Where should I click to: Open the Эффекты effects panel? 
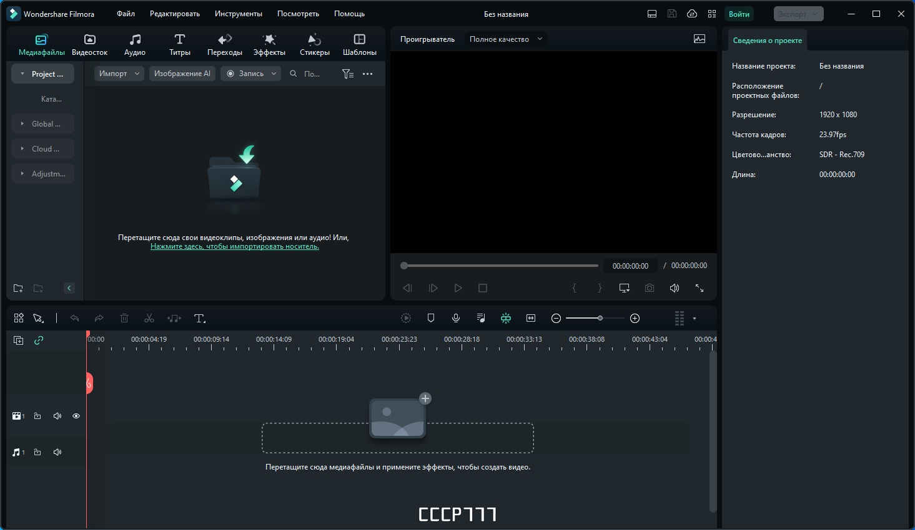pos(269,44)
